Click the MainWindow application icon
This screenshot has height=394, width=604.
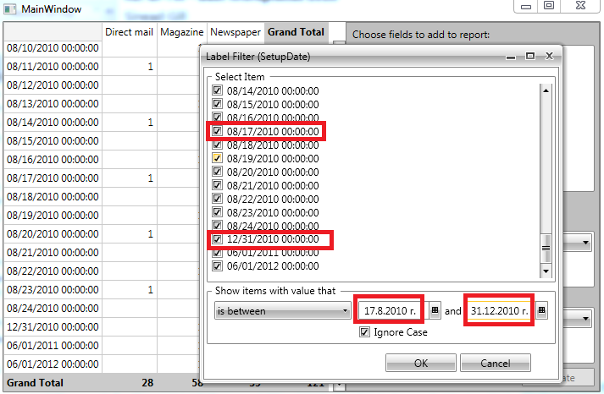9,8
